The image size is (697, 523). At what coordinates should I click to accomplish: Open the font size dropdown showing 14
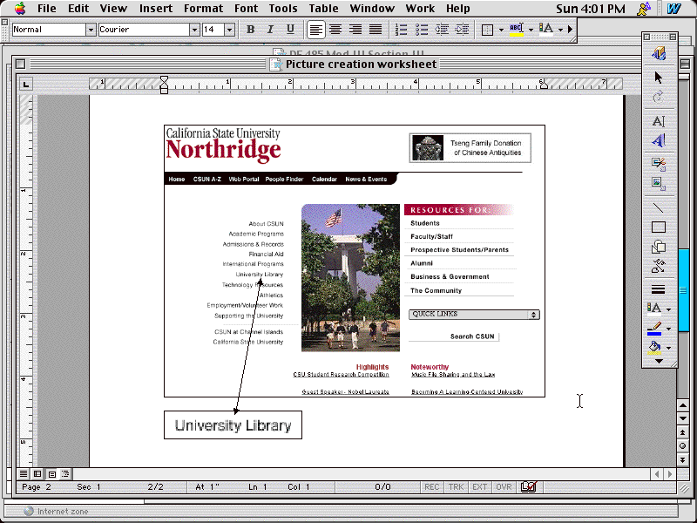229,30
